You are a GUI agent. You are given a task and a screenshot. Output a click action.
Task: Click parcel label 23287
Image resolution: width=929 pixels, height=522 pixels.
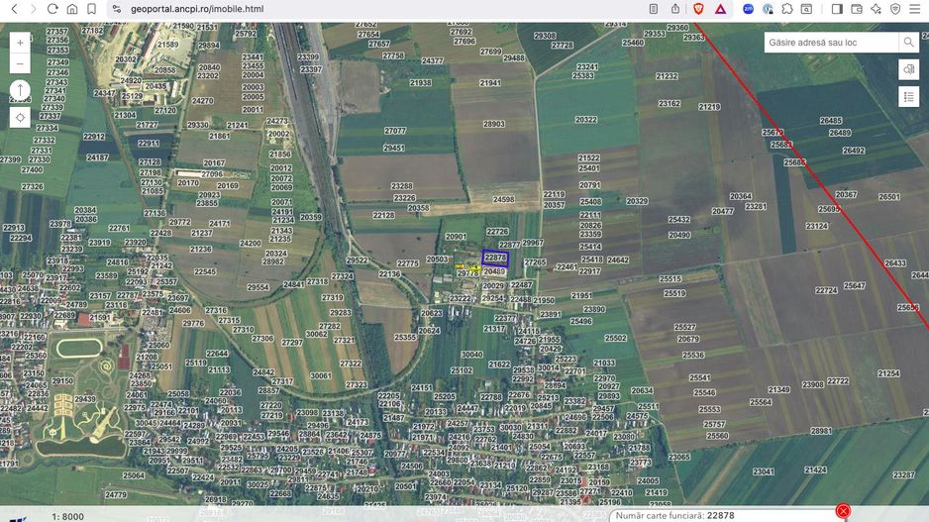(x=903, y=475)
